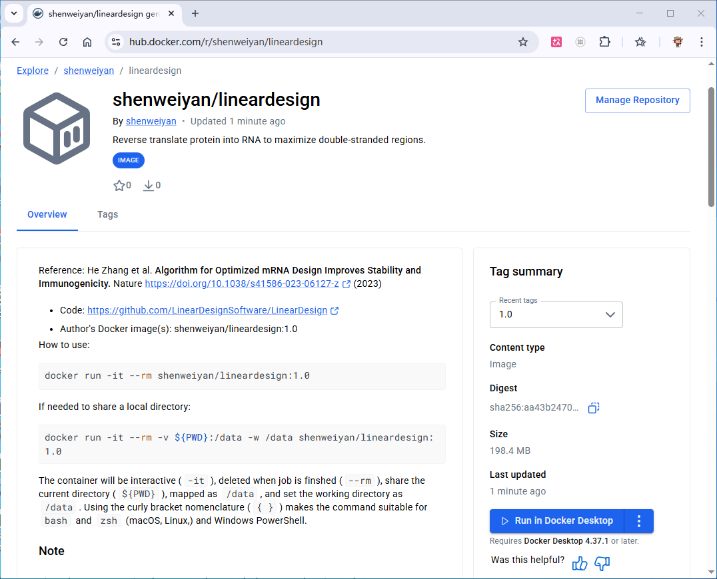717x579 pixels.
Task: Navigate to Explore breadcrumb
Action: click(33, 71)
